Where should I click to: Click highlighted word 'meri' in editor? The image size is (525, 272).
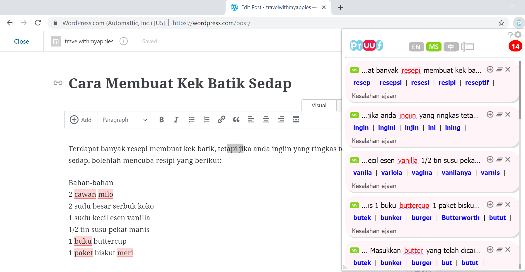pos(125,253)
